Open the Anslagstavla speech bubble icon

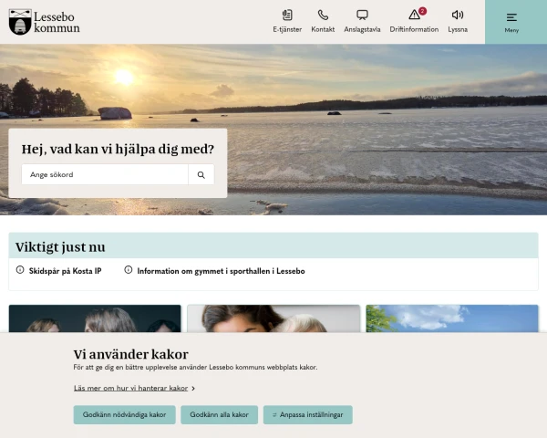pyautogui.click(x=362, y=15)
